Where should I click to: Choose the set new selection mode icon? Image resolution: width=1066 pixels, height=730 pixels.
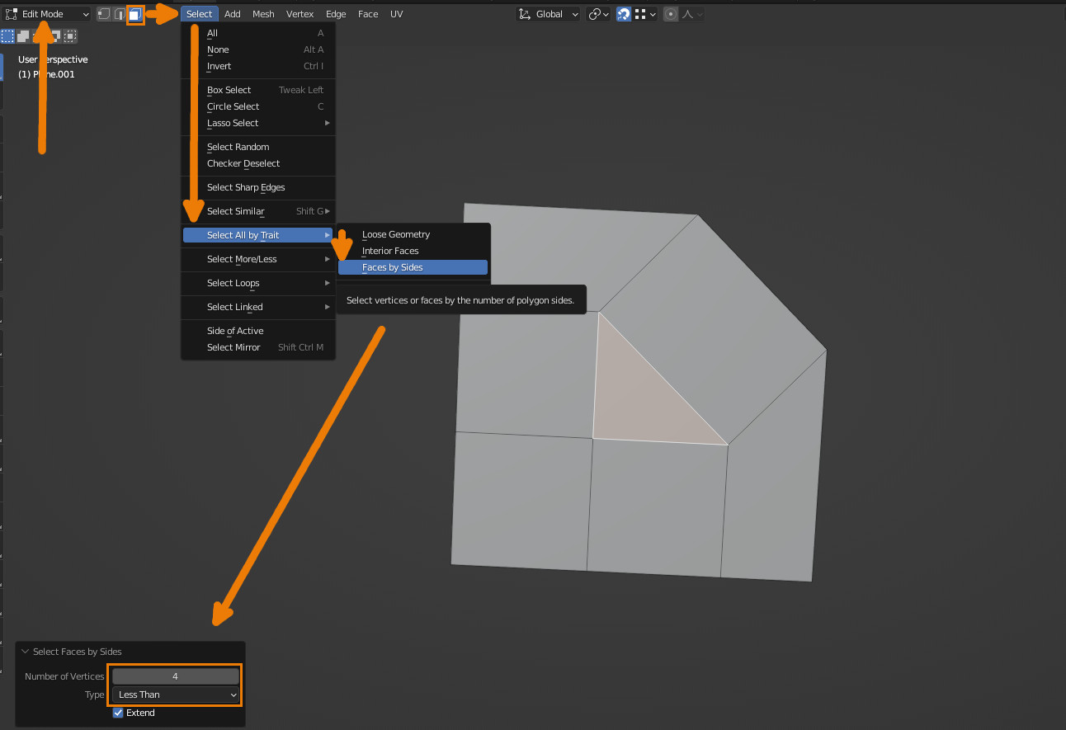[7, 35]
